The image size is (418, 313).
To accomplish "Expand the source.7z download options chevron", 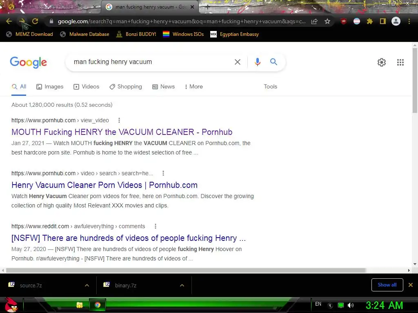I will 87,285.
